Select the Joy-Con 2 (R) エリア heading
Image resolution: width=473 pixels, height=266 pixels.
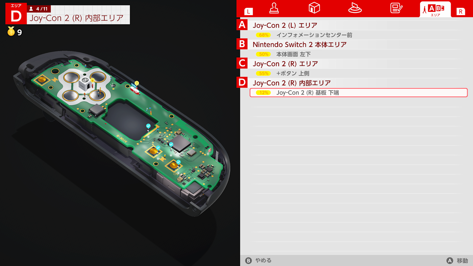[285, 64]
